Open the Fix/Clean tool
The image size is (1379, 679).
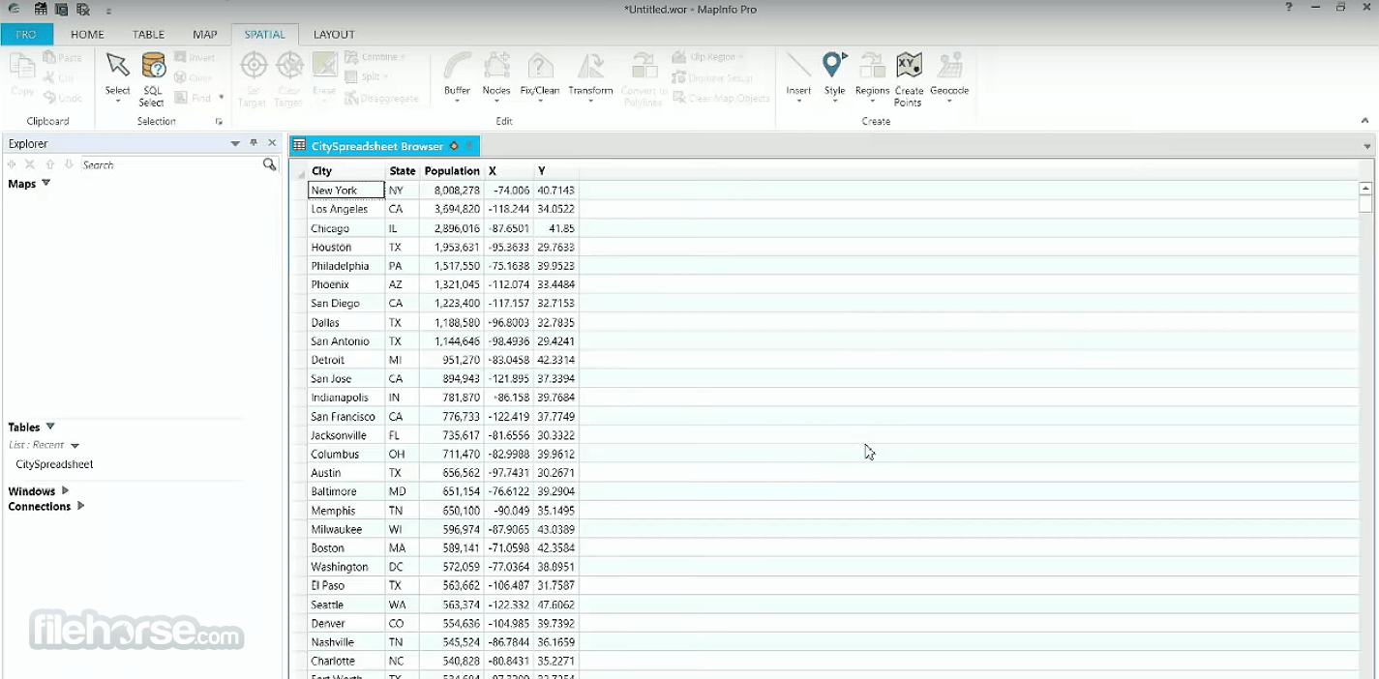click(540, 75)
